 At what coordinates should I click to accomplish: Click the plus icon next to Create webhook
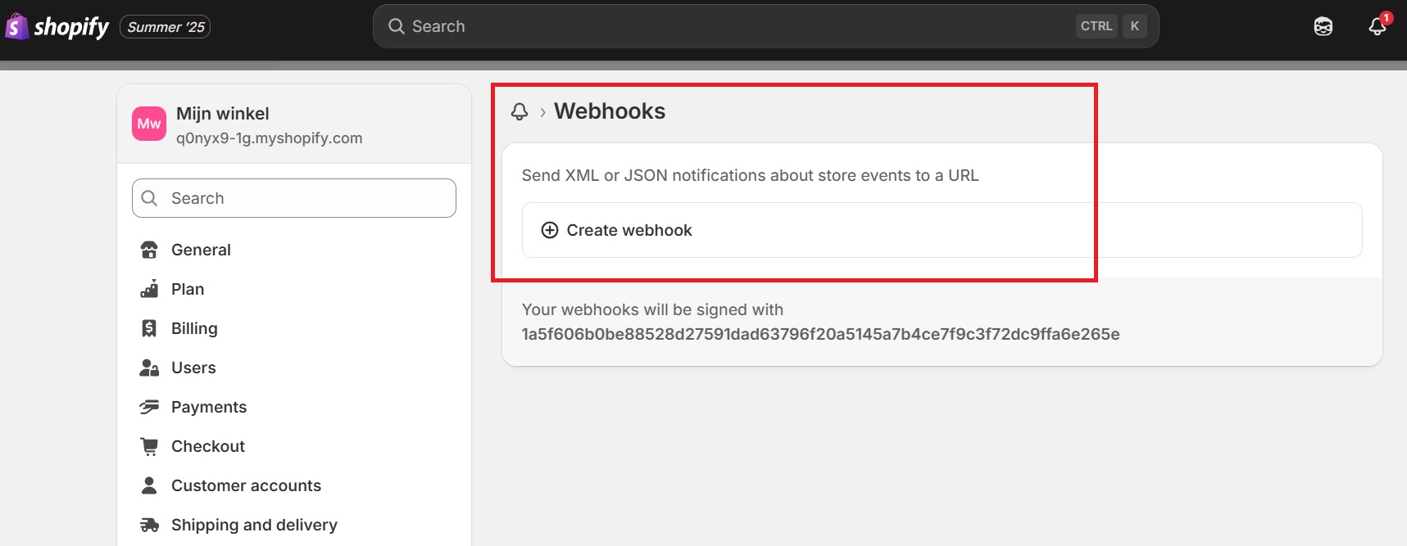coord(550,230)
